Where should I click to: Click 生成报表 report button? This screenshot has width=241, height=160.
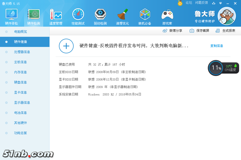225,31
